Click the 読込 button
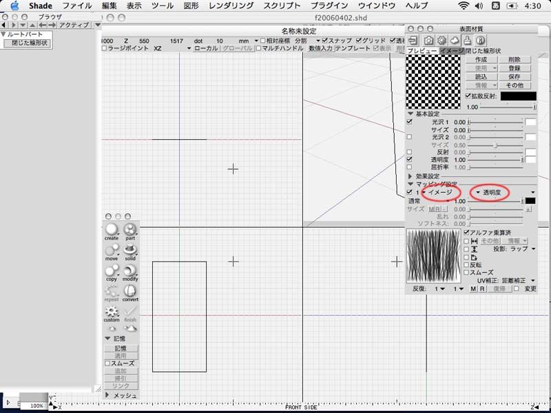This screenshot has width=551, height=413. (481, 77)
